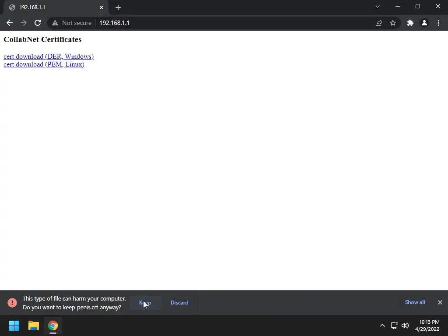Discard the flagged .crt download
The width and height of the screenshot is (448, 336).
tap(179, 303)
